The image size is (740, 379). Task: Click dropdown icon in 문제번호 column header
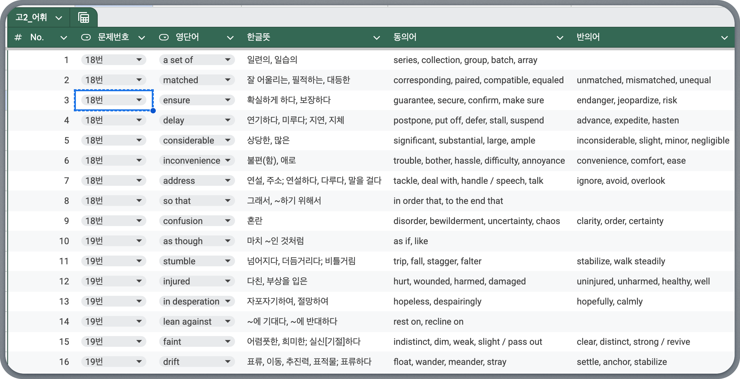tap(86, 37)
